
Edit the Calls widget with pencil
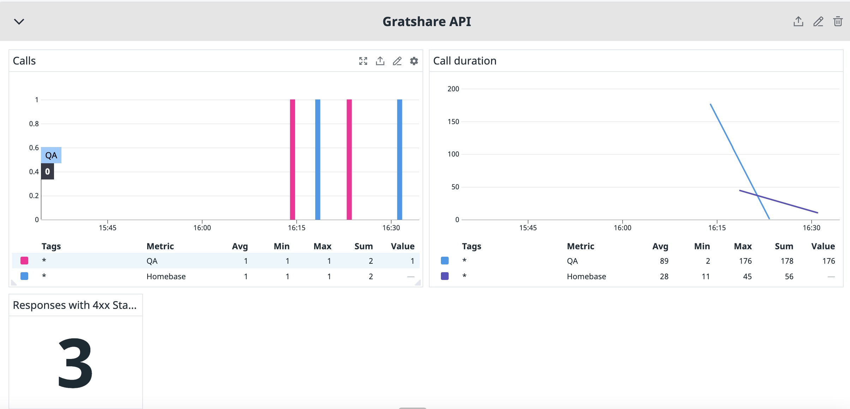[x=397, y=61]
